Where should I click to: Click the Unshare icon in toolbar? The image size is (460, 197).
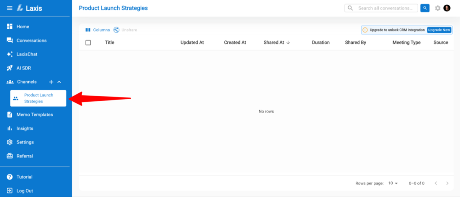click(x=116, y=30)
